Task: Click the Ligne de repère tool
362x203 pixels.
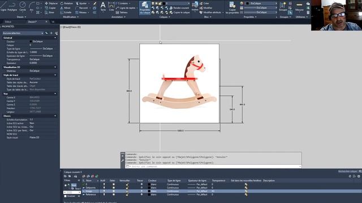Action: (x=126, y=8)
